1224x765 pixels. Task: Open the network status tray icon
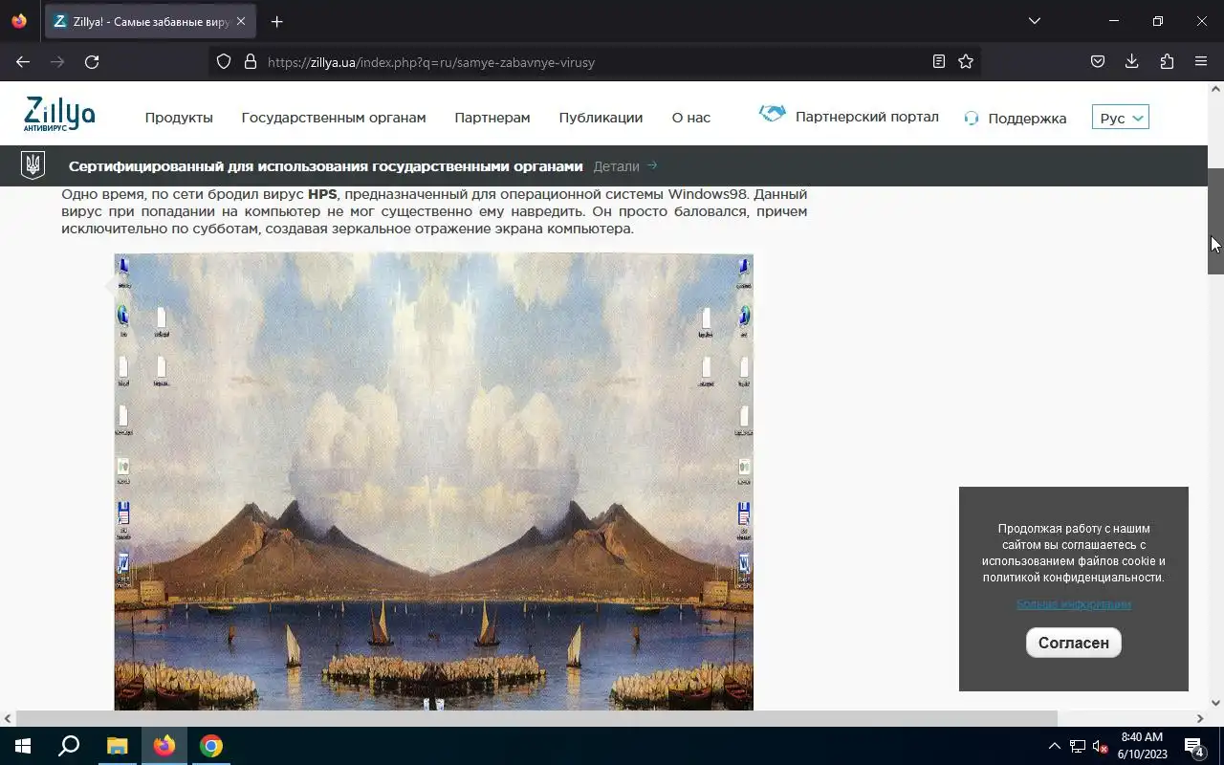[x=1078, y=746]
